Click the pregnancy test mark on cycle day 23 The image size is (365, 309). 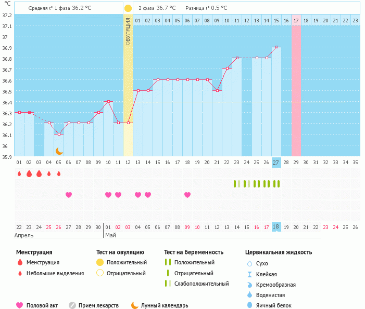[237, 184]
